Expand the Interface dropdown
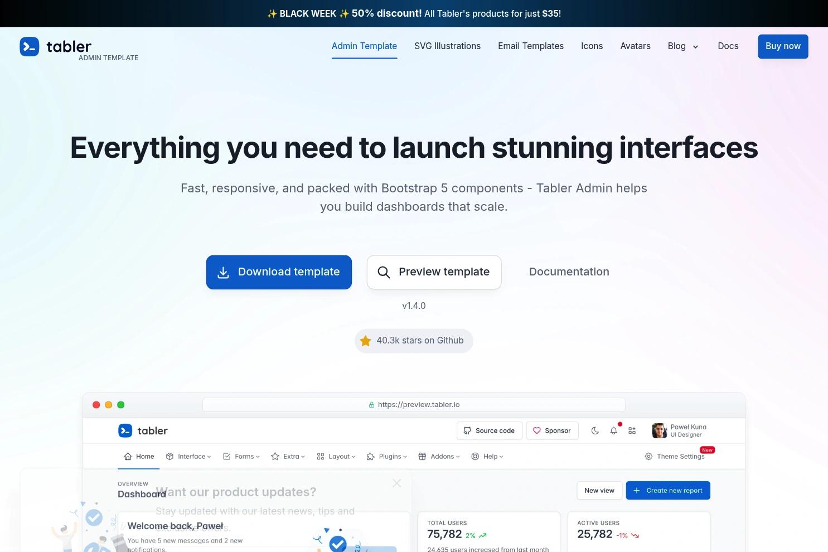The width and height of the screenshot is (828, 552). point(188,456)
